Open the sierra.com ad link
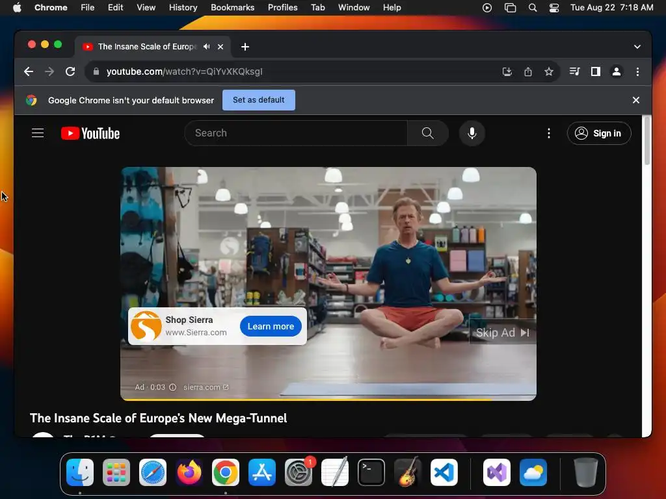This screenshot has height=499, width=666. coord(206,387)
